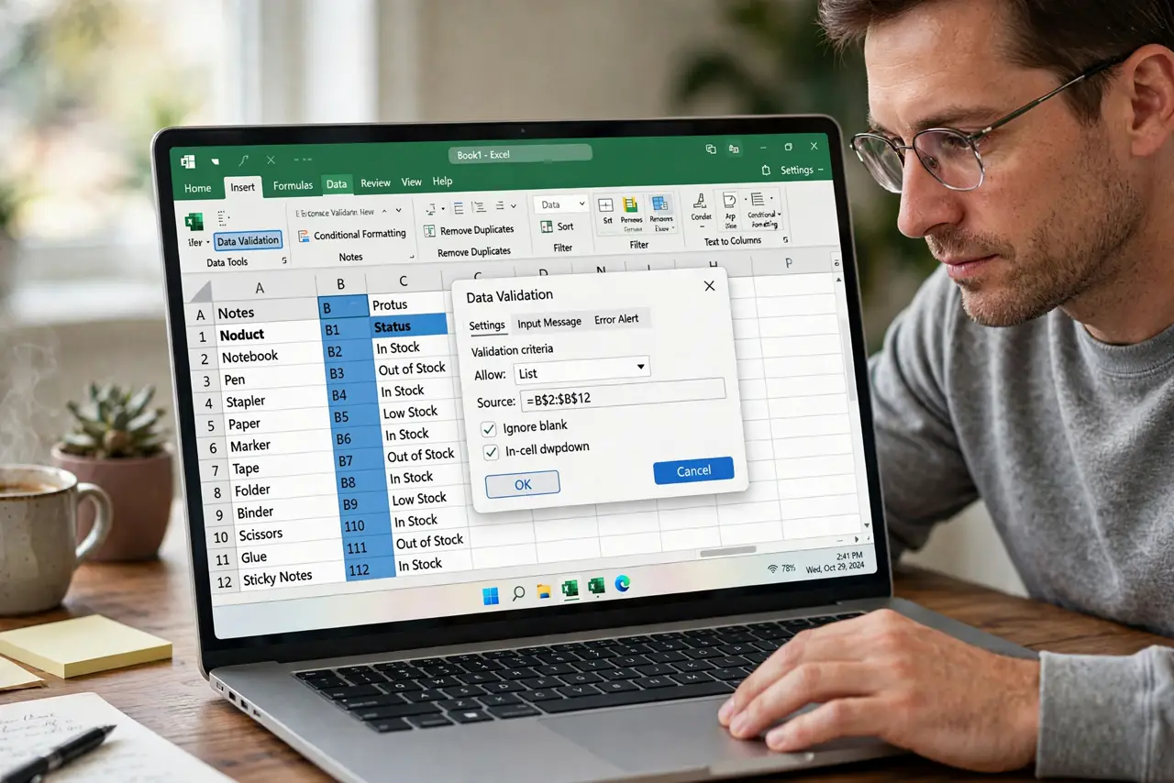The height and width of the screenshot is (783, 1174).
Task: Toggle the In-cell dropdown checkbox
Action: point(492,451)
